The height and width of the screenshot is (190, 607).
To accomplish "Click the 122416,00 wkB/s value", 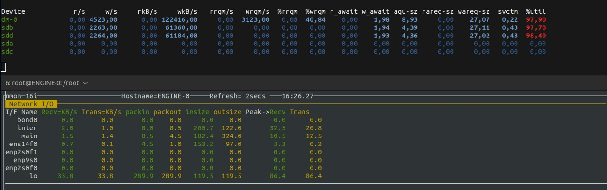I will click(180, 19).
